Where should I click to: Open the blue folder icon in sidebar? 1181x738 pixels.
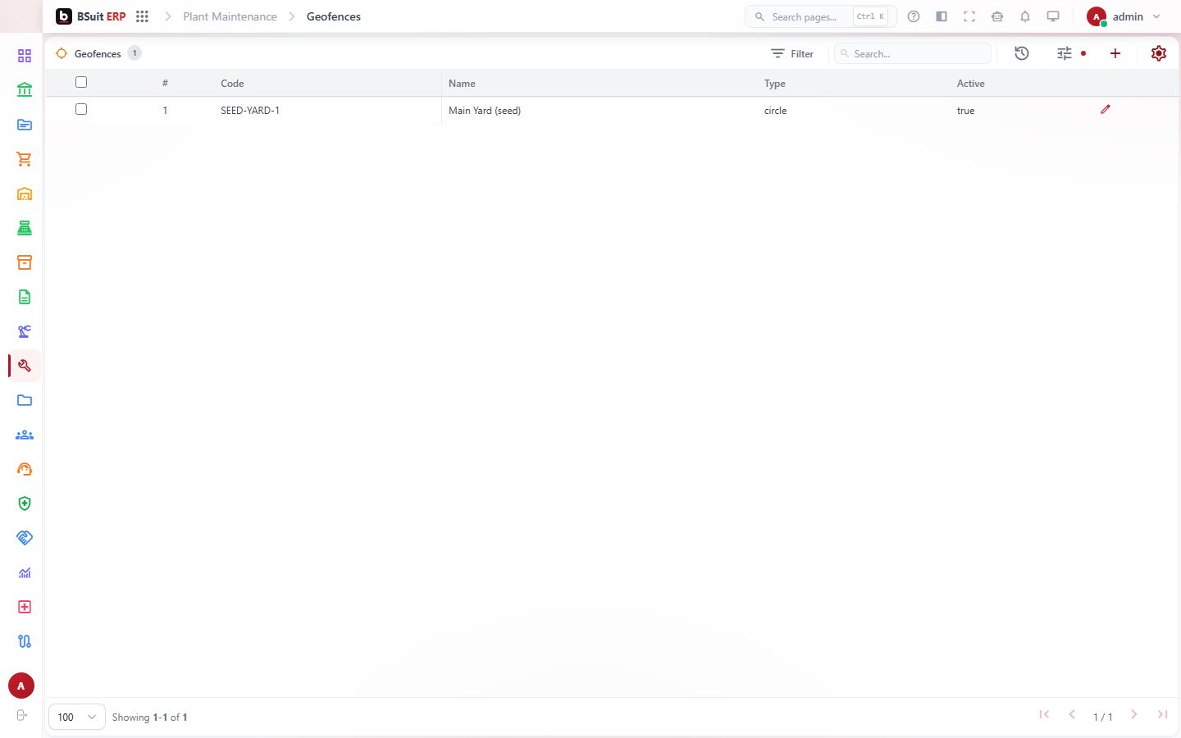(x=25, y=400)
